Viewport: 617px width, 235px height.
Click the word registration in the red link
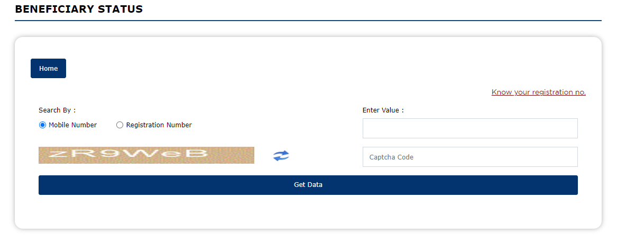pyautogui.click(x=551, y=92)
